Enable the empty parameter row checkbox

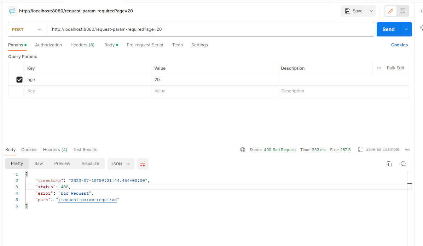19,91
